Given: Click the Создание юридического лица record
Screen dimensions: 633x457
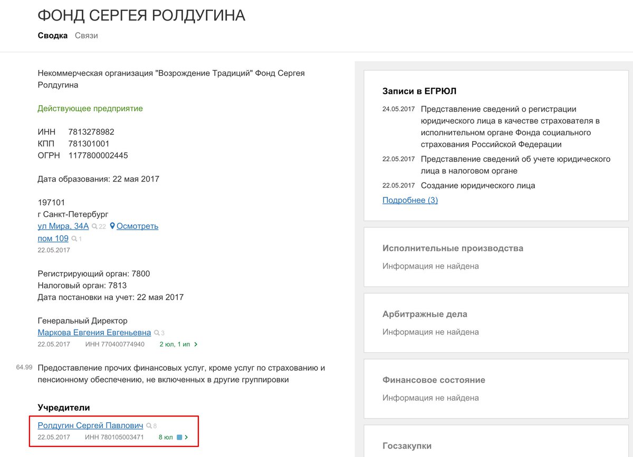Looking at the screenshot, I should pos(478,185).
